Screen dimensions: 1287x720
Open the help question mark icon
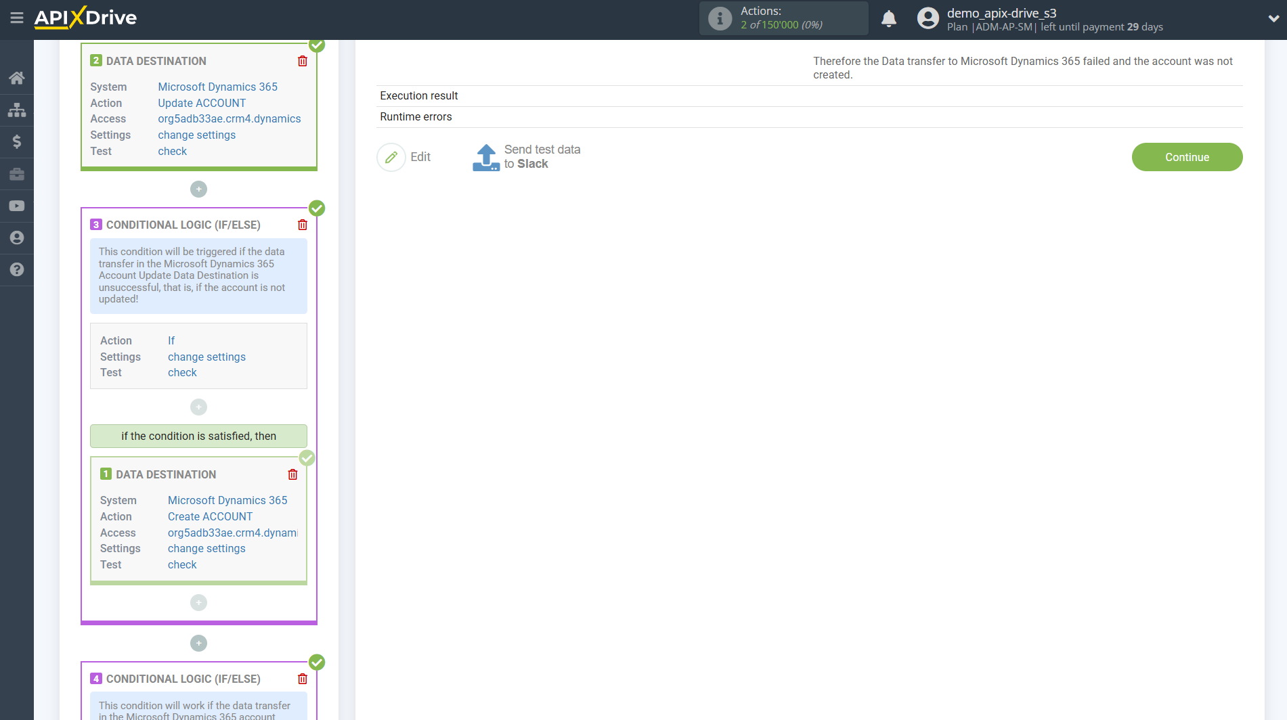click(x=17, y=269)
